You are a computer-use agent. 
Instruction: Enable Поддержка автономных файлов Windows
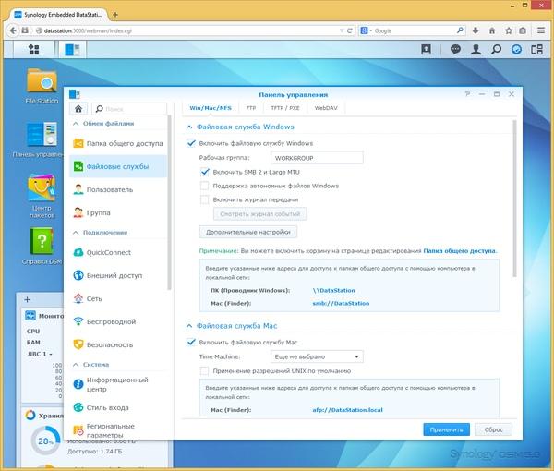pyautogui.click(x=204, y=186)
